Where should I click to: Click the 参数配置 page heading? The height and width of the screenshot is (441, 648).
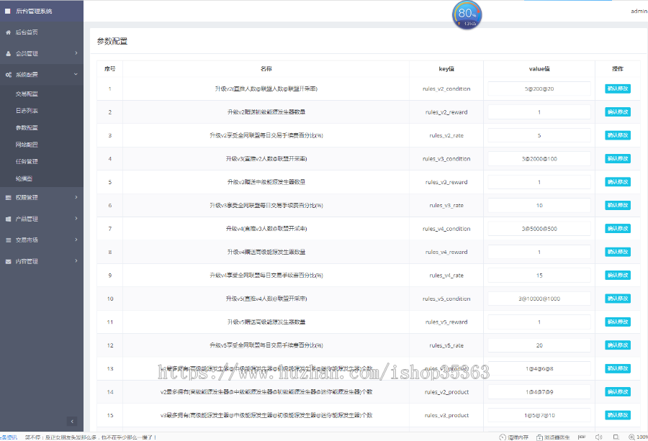tap(112, 41)
